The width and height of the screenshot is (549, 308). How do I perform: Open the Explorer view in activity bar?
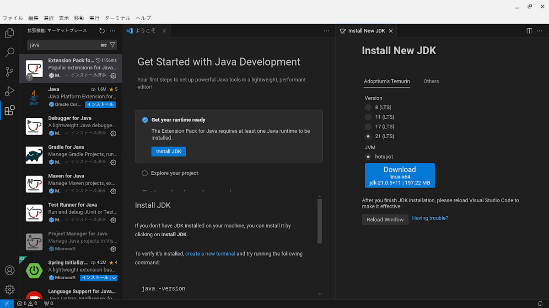coord(9,33)
